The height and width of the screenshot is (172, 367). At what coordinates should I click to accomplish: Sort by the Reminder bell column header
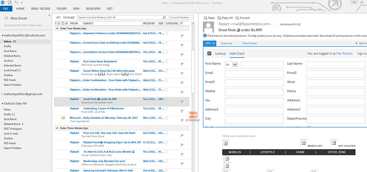[58, 23]
